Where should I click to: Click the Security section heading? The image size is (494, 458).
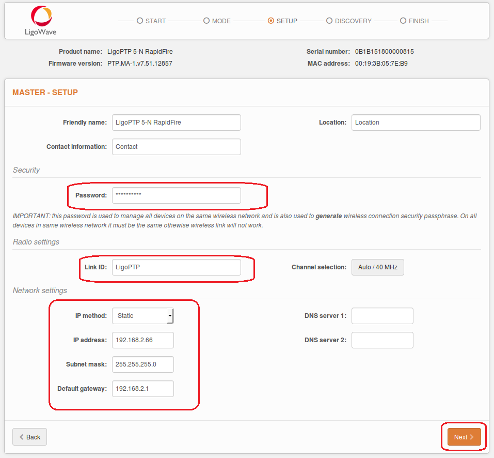[26, 170]
